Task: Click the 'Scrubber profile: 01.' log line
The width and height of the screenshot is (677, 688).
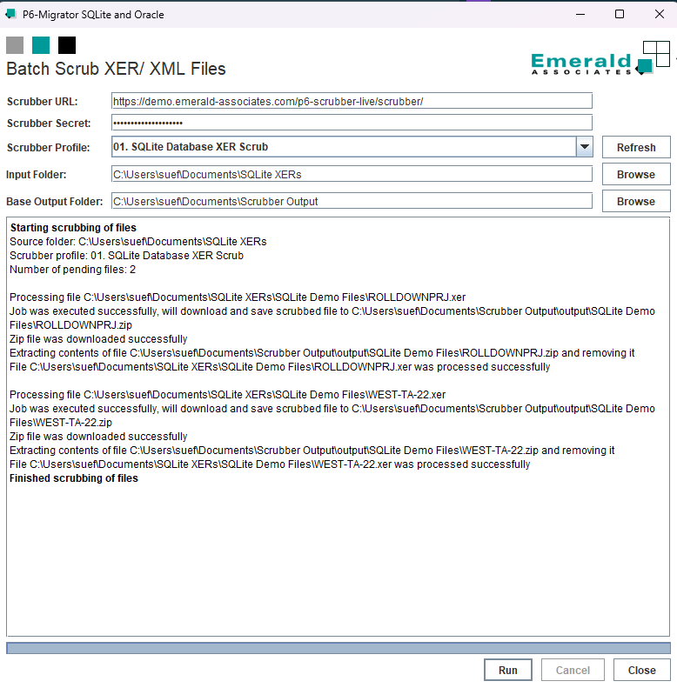Action: coord(126,256)
